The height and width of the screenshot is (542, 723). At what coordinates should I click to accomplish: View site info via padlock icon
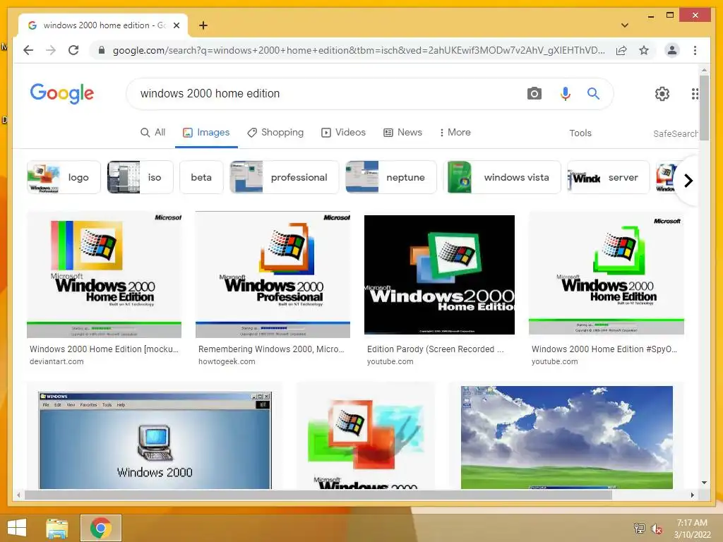[x=102, y=50]
